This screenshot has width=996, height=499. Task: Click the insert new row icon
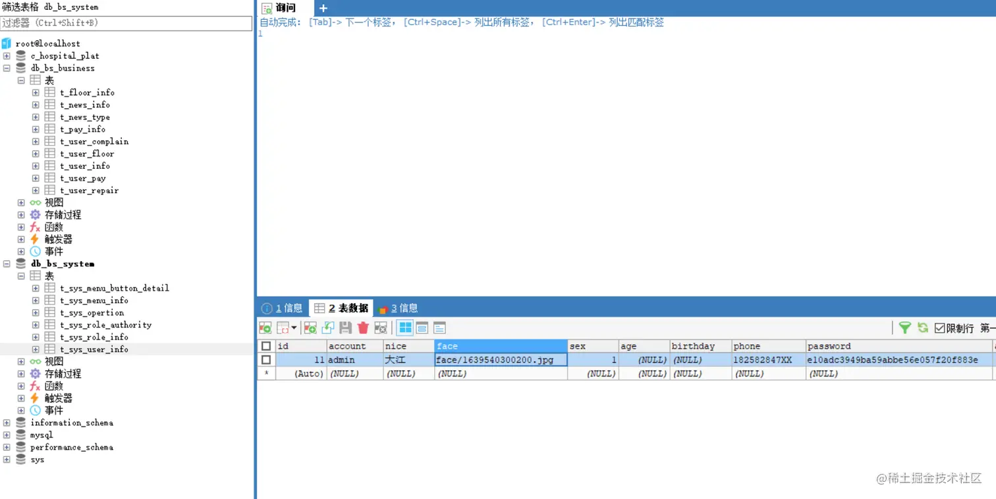[310, 328]
